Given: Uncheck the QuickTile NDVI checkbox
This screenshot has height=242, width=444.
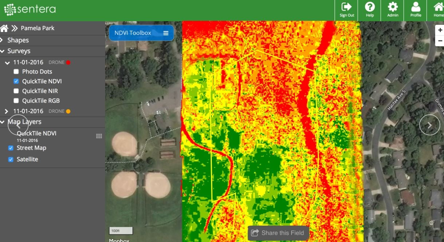Looking at the screenshot, I should pyautogui.click(x=16, y=82).
